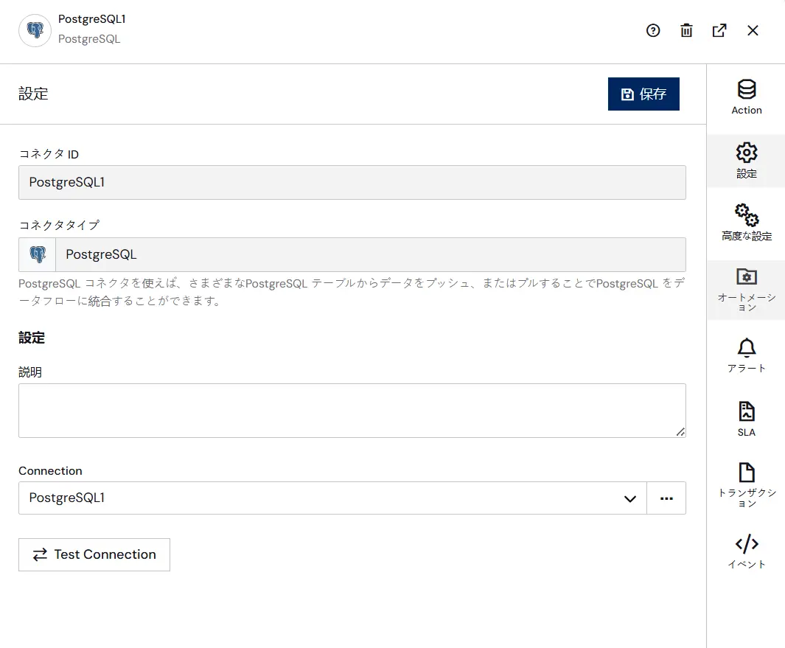This screenshot has height=648, width=785.
Task: Delete connector with trash icon
Action: [x=686, y=30]
